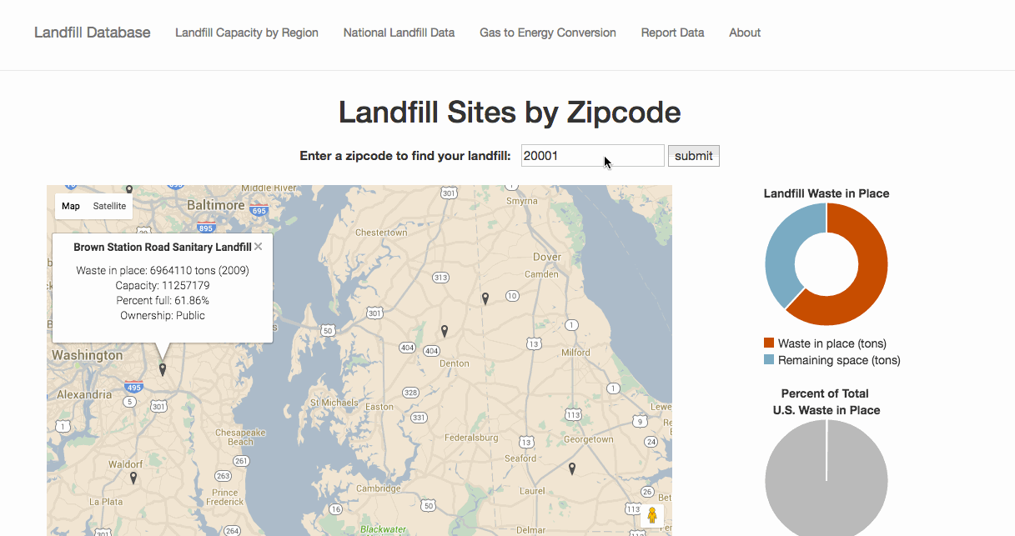
Task: Click the gray U.S. waste pie chart
Action: [826, 479]
